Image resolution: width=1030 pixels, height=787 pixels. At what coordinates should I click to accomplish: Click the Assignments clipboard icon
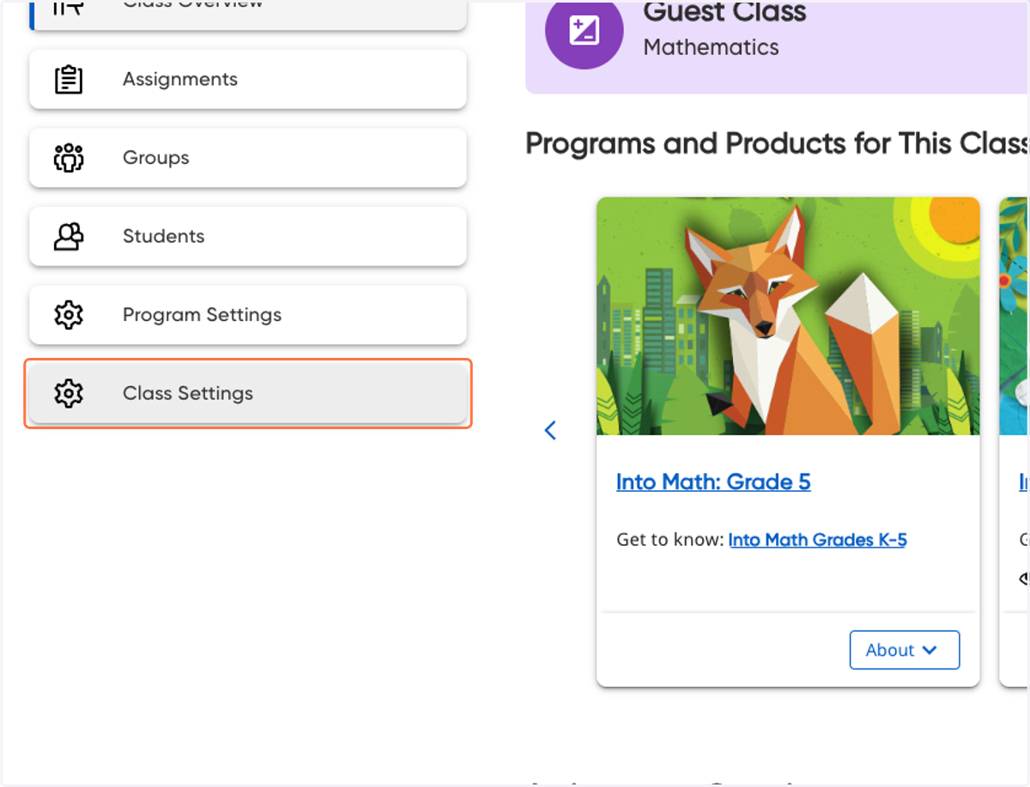click(69, 79)
